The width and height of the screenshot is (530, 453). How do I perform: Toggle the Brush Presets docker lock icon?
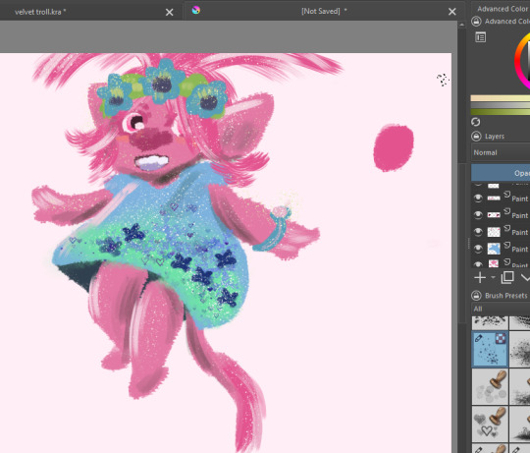tap(476, 296)
